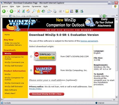
Task: Print the page with the printer icon
Action: click(55, 11)
